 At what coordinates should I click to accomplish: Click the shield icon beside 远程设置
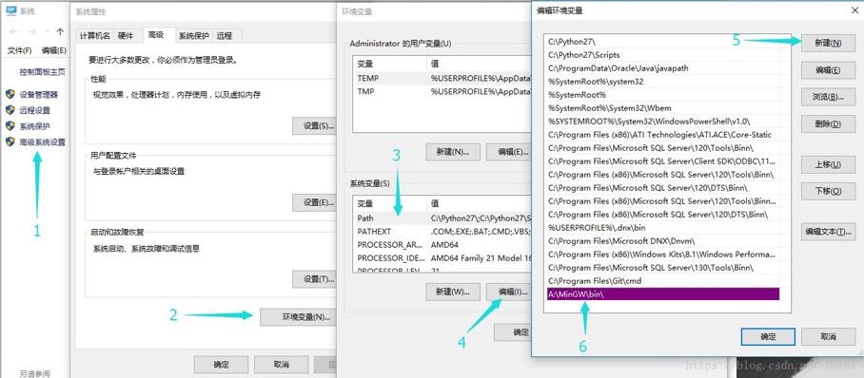click(x=10, y=110)
